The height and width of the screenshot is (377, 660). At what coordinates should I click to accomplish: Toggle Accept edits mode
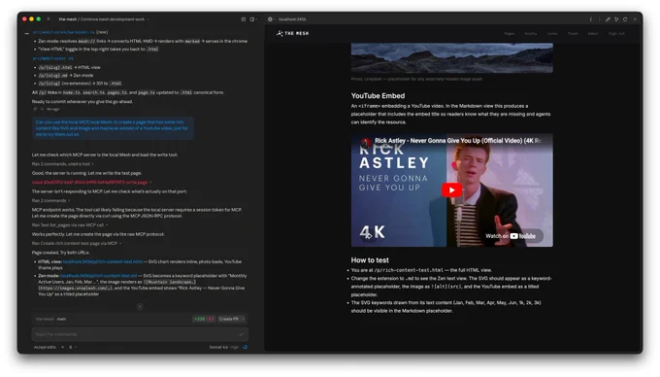(x=45, y=347)
